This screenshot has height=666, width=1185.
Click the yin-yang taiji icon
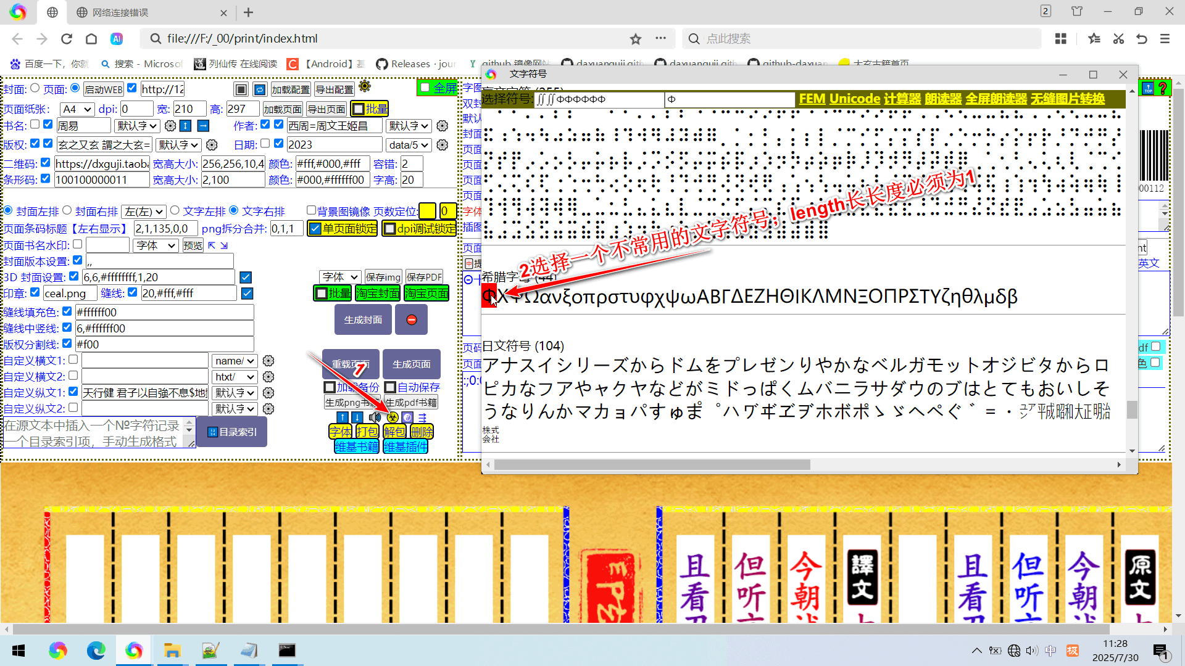(407, 417)
